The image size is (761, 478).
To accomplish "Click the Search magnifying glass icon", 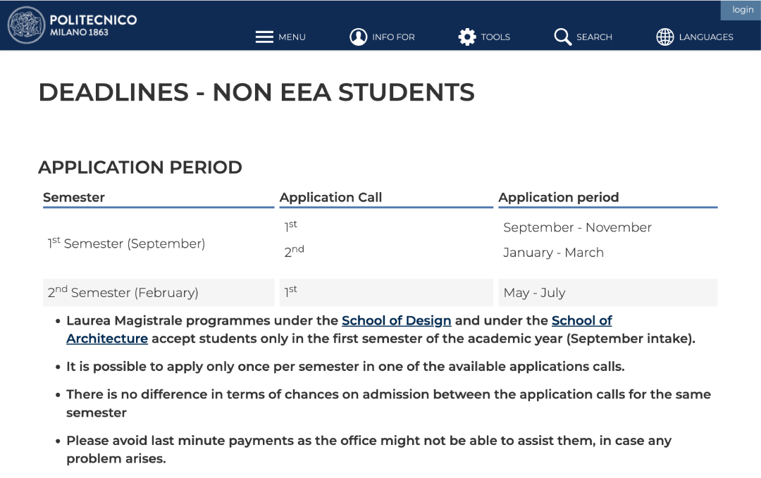I will (x=562, y=37).
